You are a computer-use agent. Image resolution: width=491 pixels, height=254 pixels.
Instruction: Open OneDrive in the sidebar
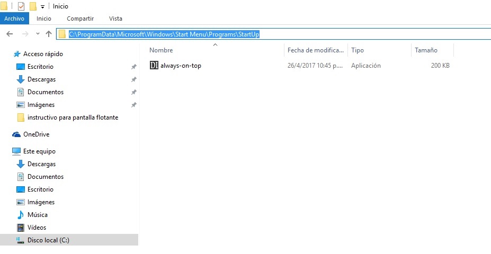click(36, 134)
